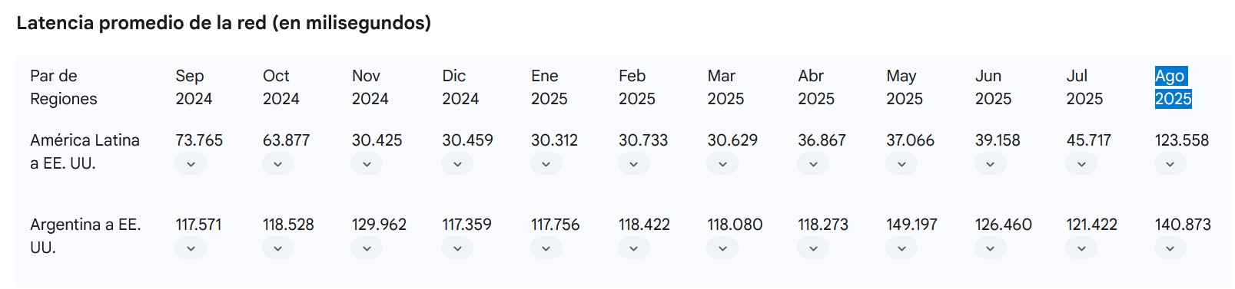Expand chevron below 63.877 Oct 2024 value

277,164
